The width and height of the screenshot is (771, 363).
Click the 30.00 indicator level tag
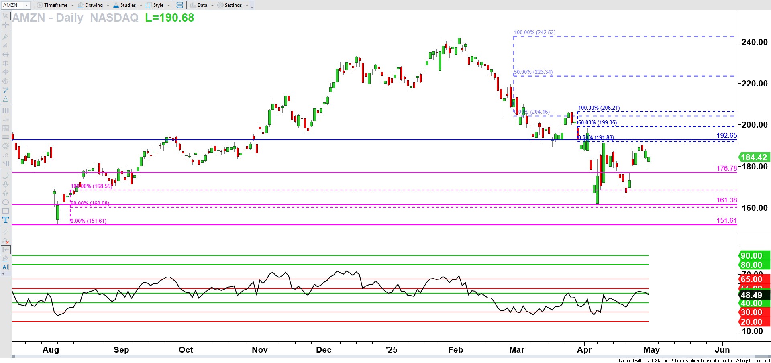coord(755,312)
